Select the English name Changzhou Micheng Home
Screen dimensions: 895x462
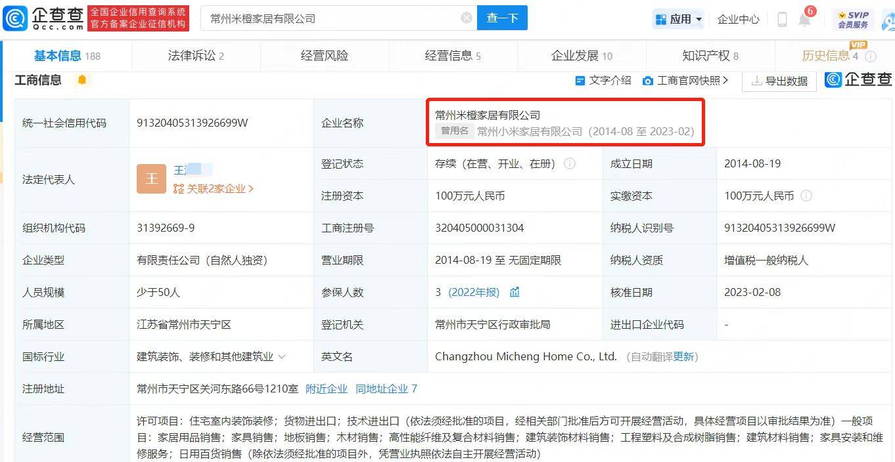526,357
